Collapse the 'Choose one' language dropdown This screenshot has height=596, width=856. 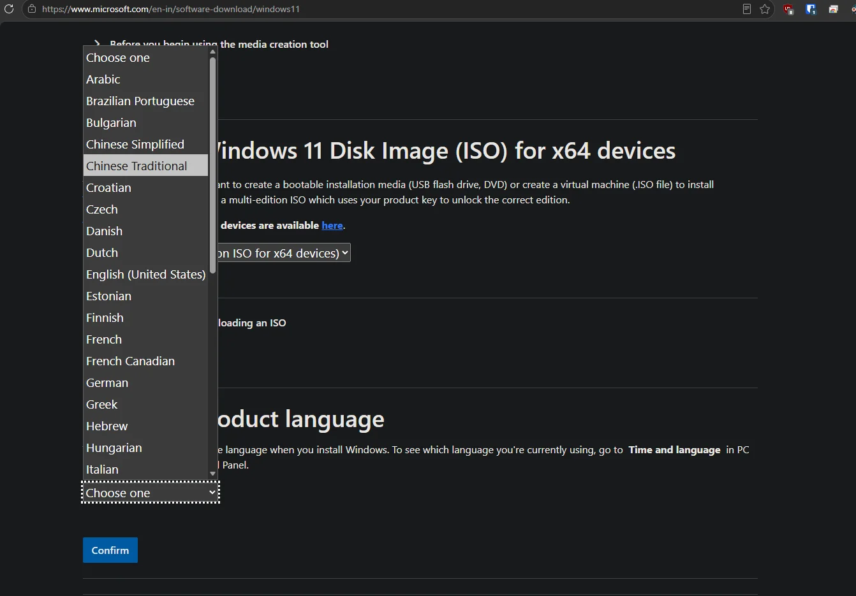coord(151,493)
